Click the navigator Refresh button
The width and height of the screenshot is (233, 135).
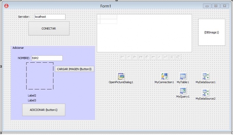(178, 57)
